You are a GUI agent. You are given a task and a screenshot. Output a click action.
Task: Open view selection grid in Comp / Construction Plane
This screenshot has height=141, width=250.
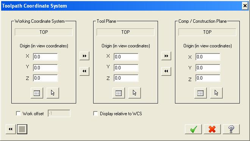pyautogui.click(x=200, y=93)
